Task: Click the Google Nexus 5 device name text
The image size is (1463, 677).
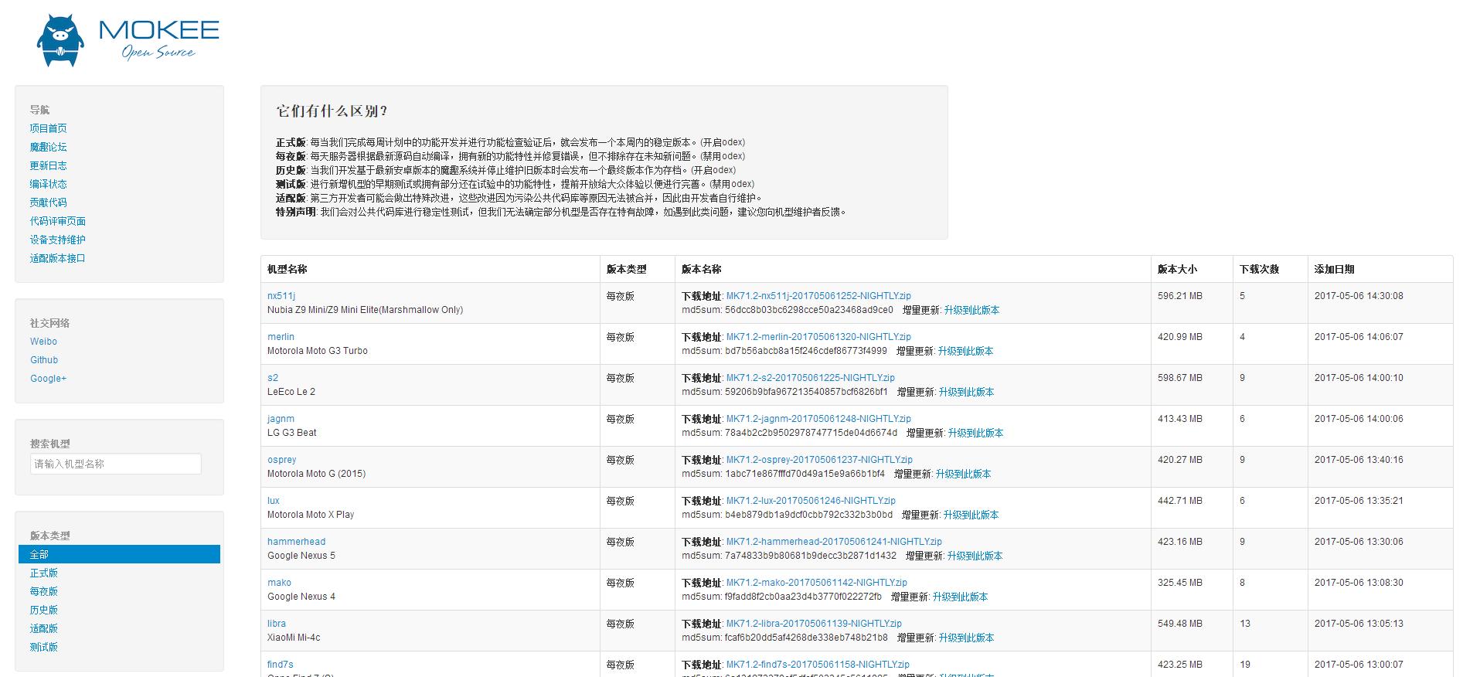Action: pos(301,556)
